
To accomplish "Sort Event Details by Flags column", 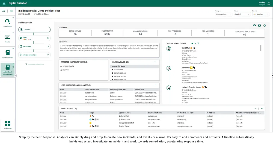I will pyautogui.click(x=91, y=113).
